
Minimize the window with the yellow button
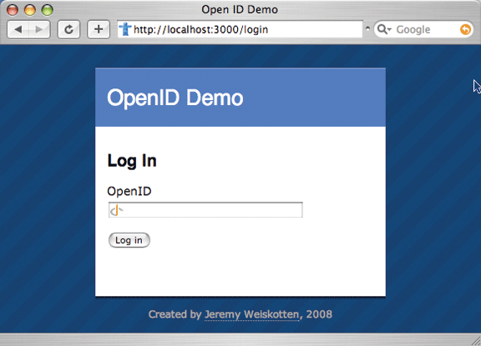pyautogui.click(x=30, y=10)
